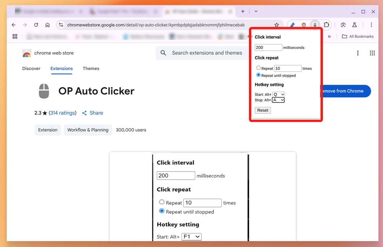The width and height of the screenshot is (383, 247).
Task: Click the browser forward arrow
Action: coord(25,25)
